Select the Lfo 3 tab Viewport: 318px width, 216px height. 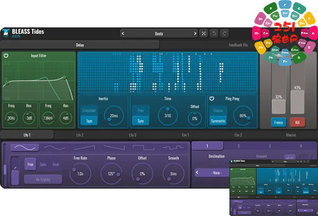[x=133, y=135]
